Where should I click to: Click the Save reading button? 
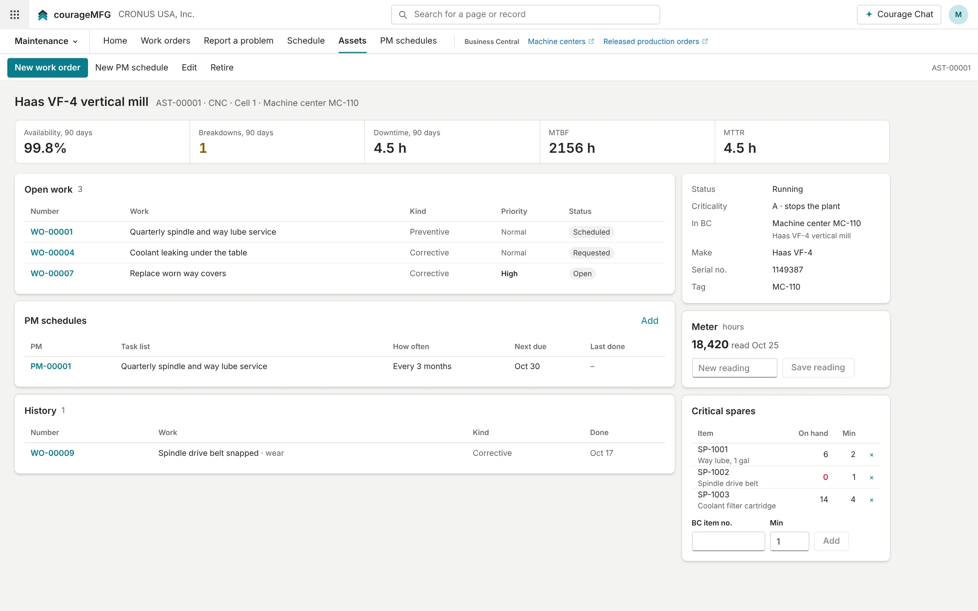[818, 367]
